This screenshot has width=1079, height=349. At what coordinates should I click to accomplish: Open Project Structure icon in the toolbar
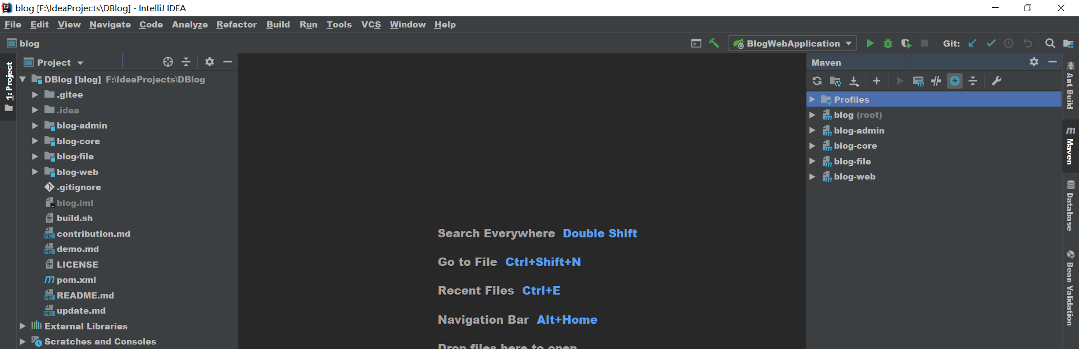[x=1068, y=43]
